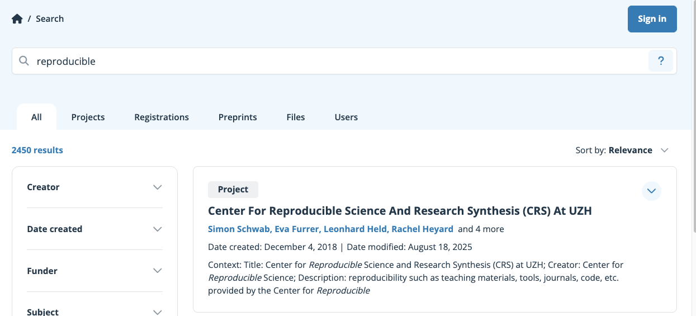
Task: Open search help question mark
Action: click(x=661, y=61)
